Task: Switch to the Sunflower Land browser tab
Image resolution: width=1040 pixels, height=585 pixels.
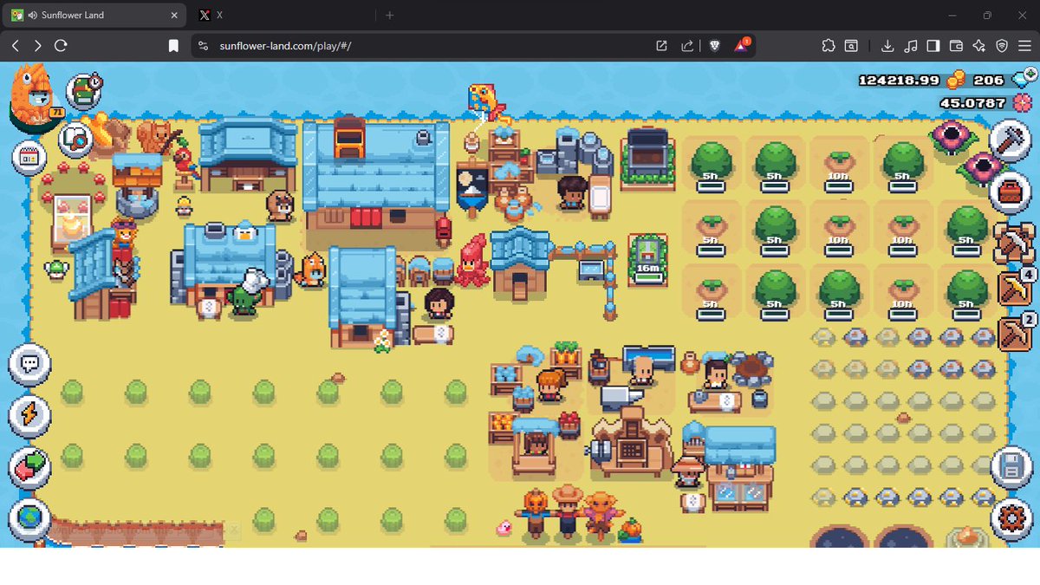Action: 95,16
